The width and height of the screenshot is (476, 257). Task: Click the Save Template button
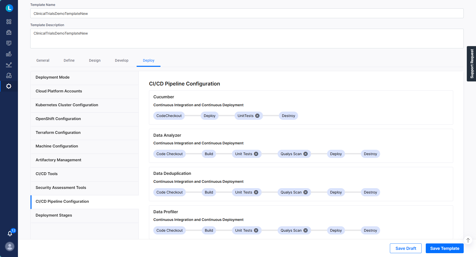(x=444, y=248)
